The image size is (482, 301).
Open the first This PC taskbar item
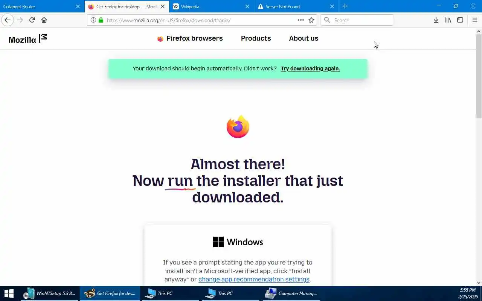[x=170, y=293]
